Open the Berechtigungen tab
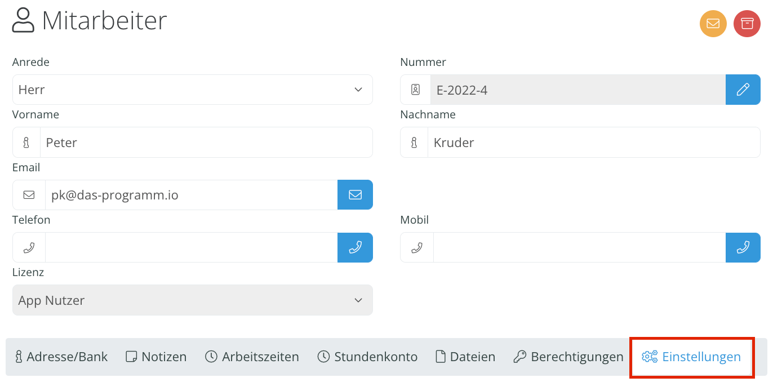Image resolution: width=773 pixels, height=382 pixels. click(568, 357)
